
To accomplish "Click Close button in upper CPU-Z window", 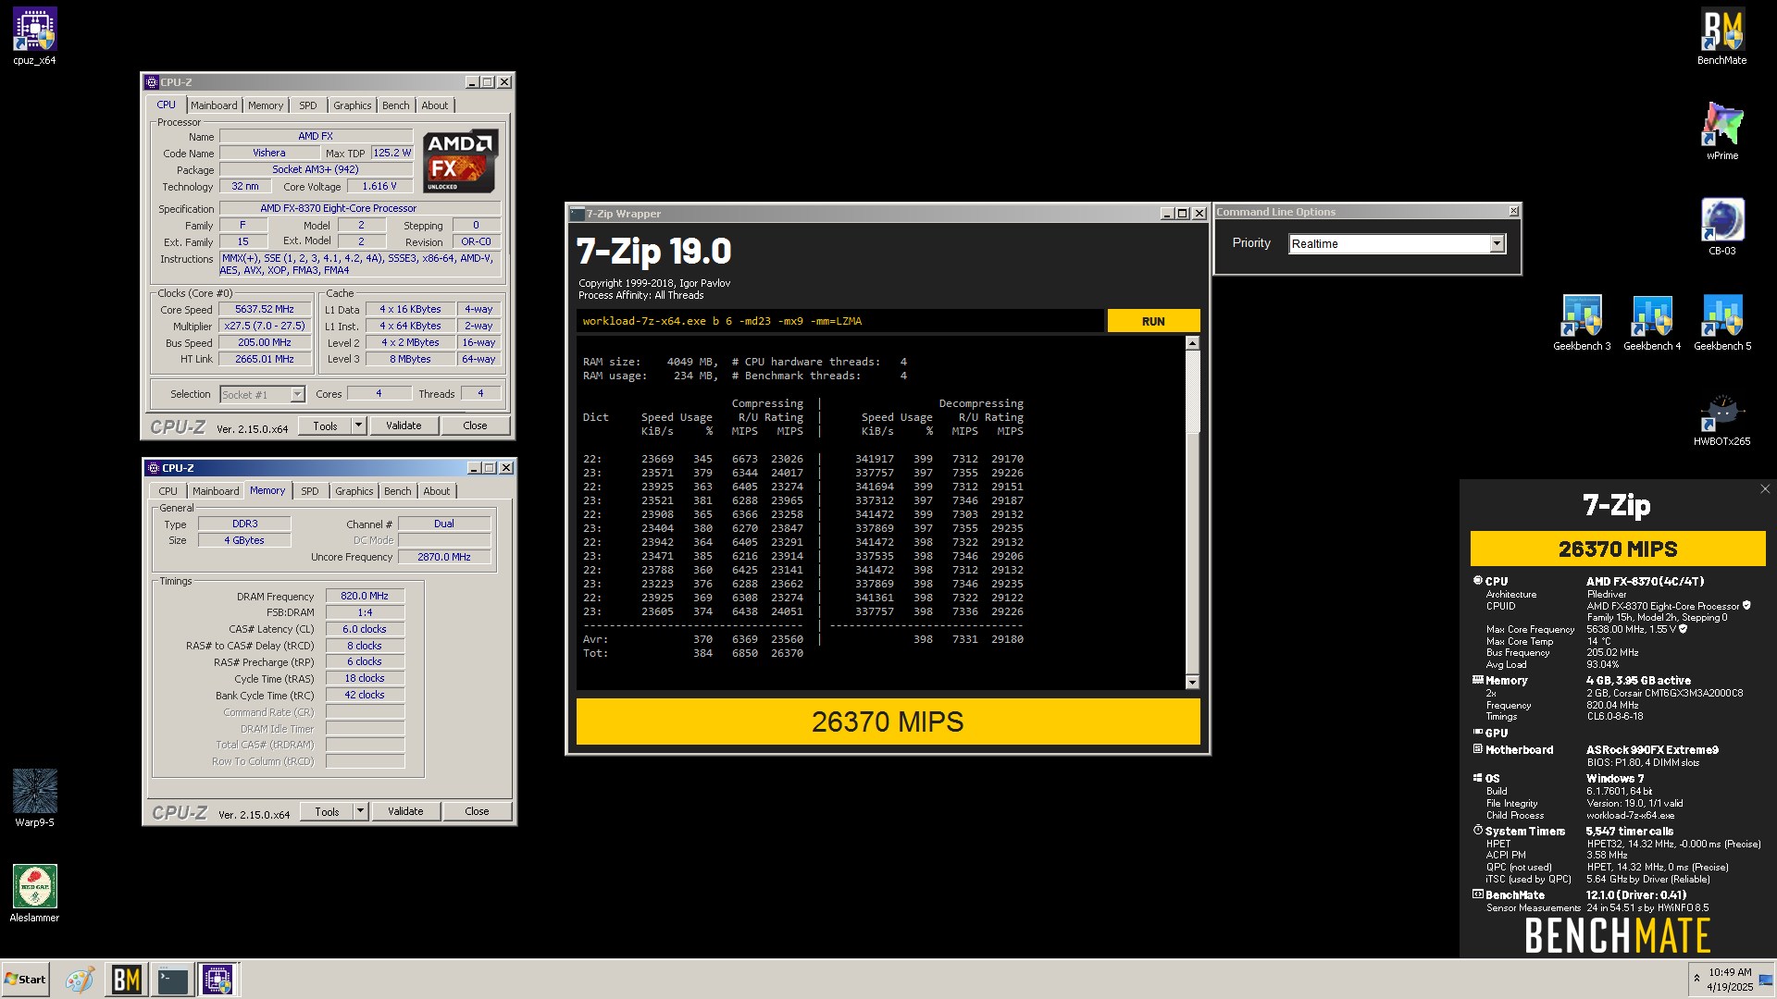I will [x=475, y=426].
